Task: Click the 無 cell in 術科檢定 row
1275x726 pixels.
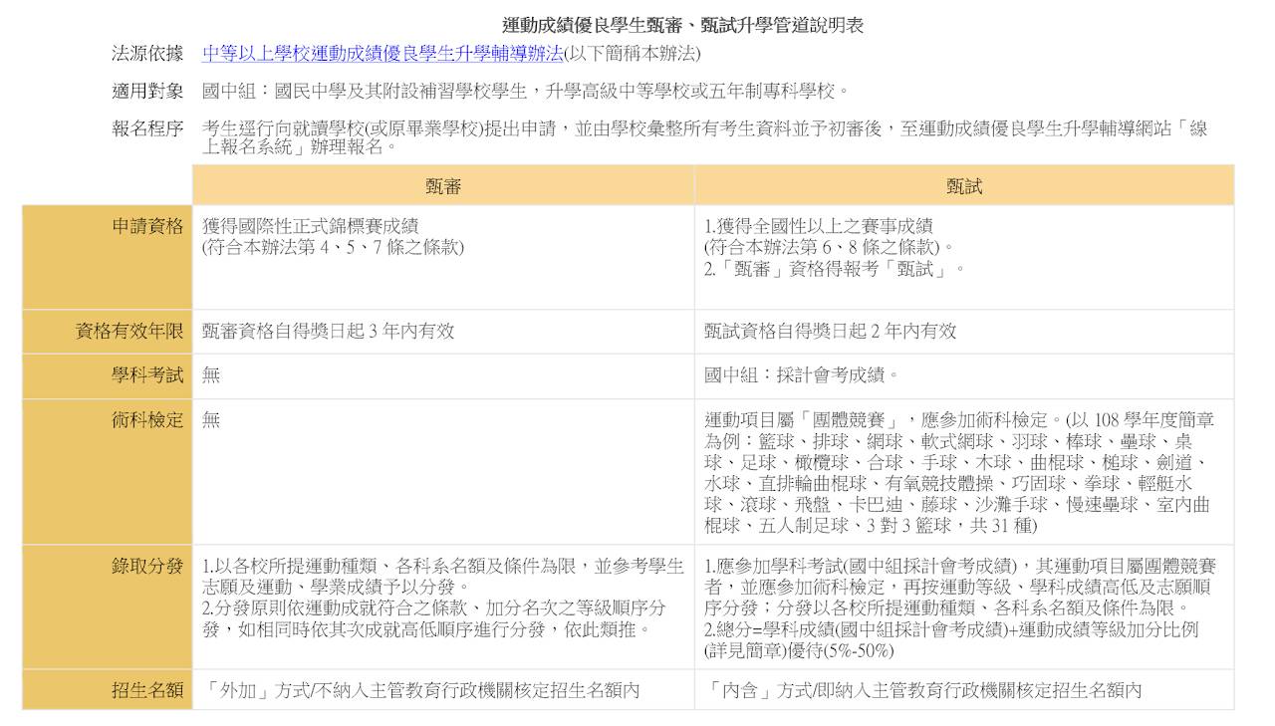Action: (x=443, y=471)
